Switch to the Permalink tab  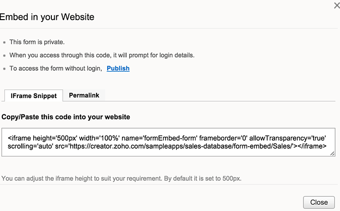[84, 95]
